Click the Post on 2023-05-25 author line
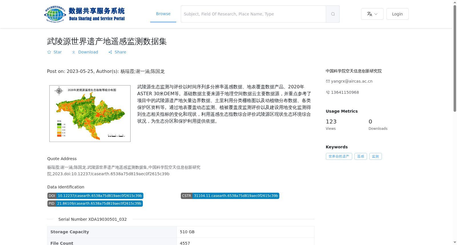The height and width of the screenshot is (245, 457). point(106,71)
